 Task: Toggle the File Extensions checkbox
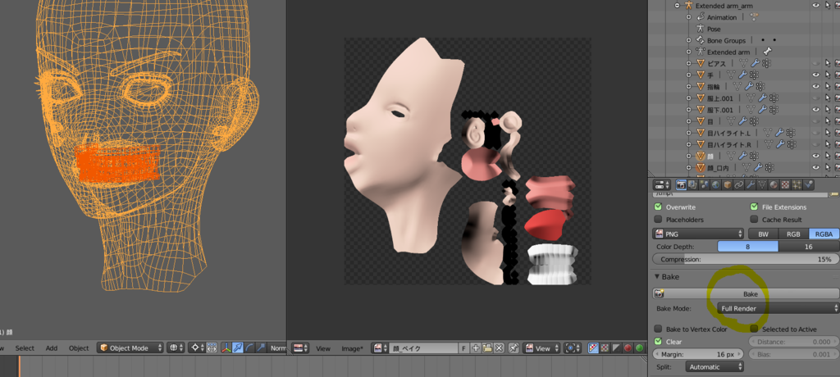(x=754, y=207)
